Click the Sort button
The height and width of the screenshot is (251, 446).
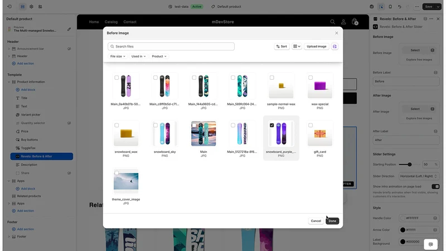[x=282, y=46]
